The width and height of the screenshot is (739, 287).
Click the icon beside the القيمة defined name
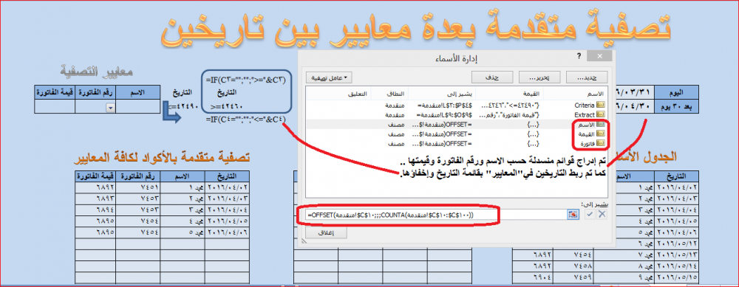[600, 133]
